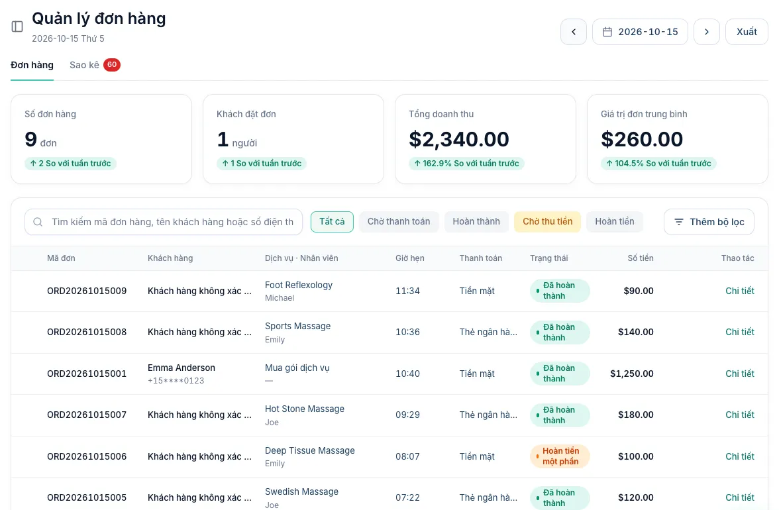Switch to the Đơn hàng tab
This screenshot has height=510, width=779.
[x=32, y=65]
